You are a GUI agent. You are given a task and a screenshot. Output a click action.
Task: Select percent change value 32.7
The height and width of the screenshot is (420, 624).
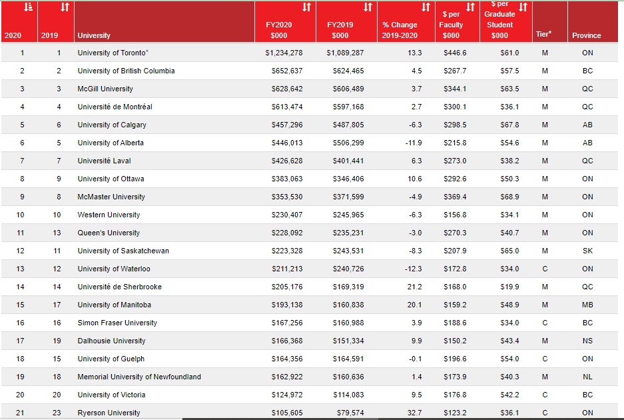[415, 413]
